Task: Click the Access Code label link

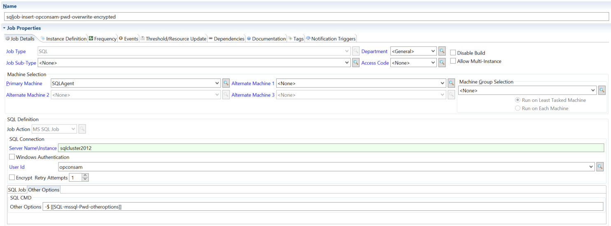Action: (375, 63)
